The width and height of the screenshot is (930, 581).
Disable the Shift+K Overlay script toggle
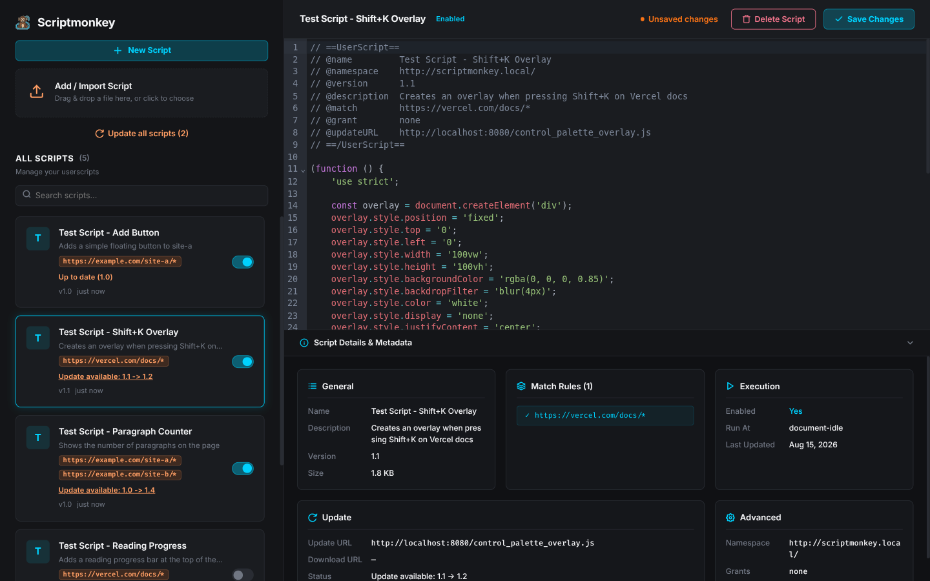[x=243, y=362]
